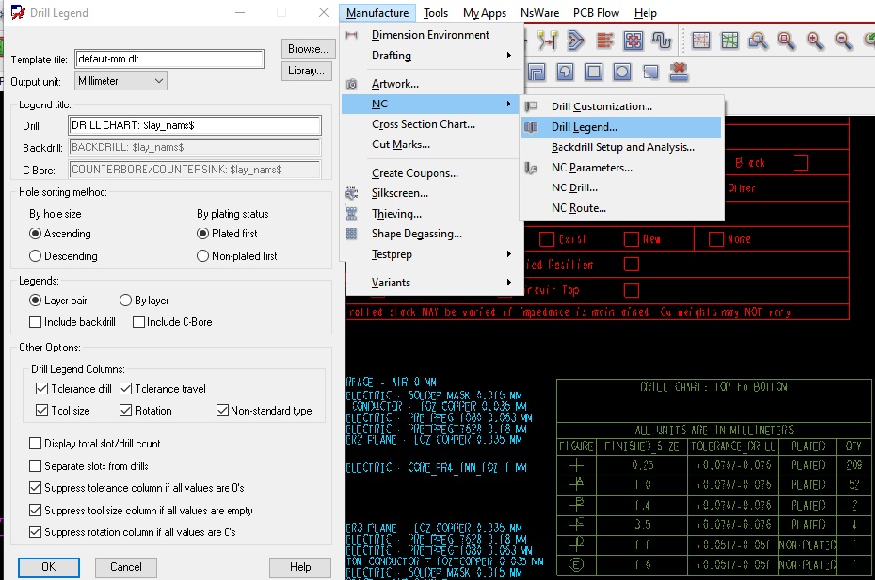Click the Browse button for template file
Image resolution: width=875 pixels, height=580 pixels.
pos(308,49)
